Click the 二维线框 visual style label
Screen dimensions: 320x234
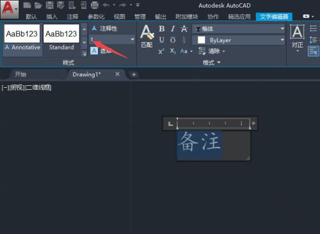click(x=38, y=88)
